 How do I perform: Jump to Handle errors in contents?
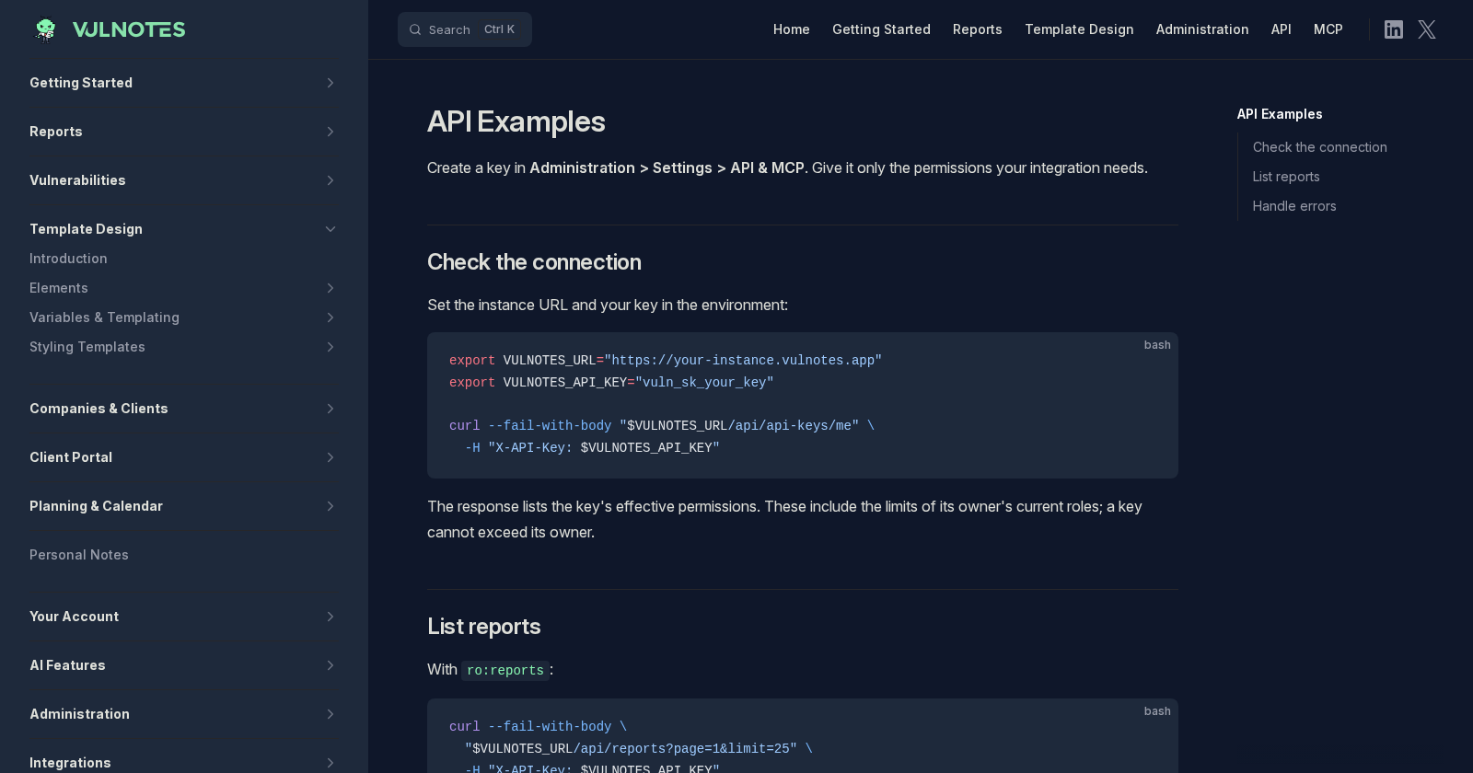pyautogui.click(x=1294, y=206)
